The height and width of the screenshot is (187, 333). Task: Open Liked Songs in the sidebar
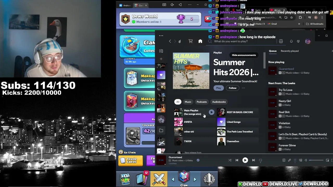click(161, 75)
